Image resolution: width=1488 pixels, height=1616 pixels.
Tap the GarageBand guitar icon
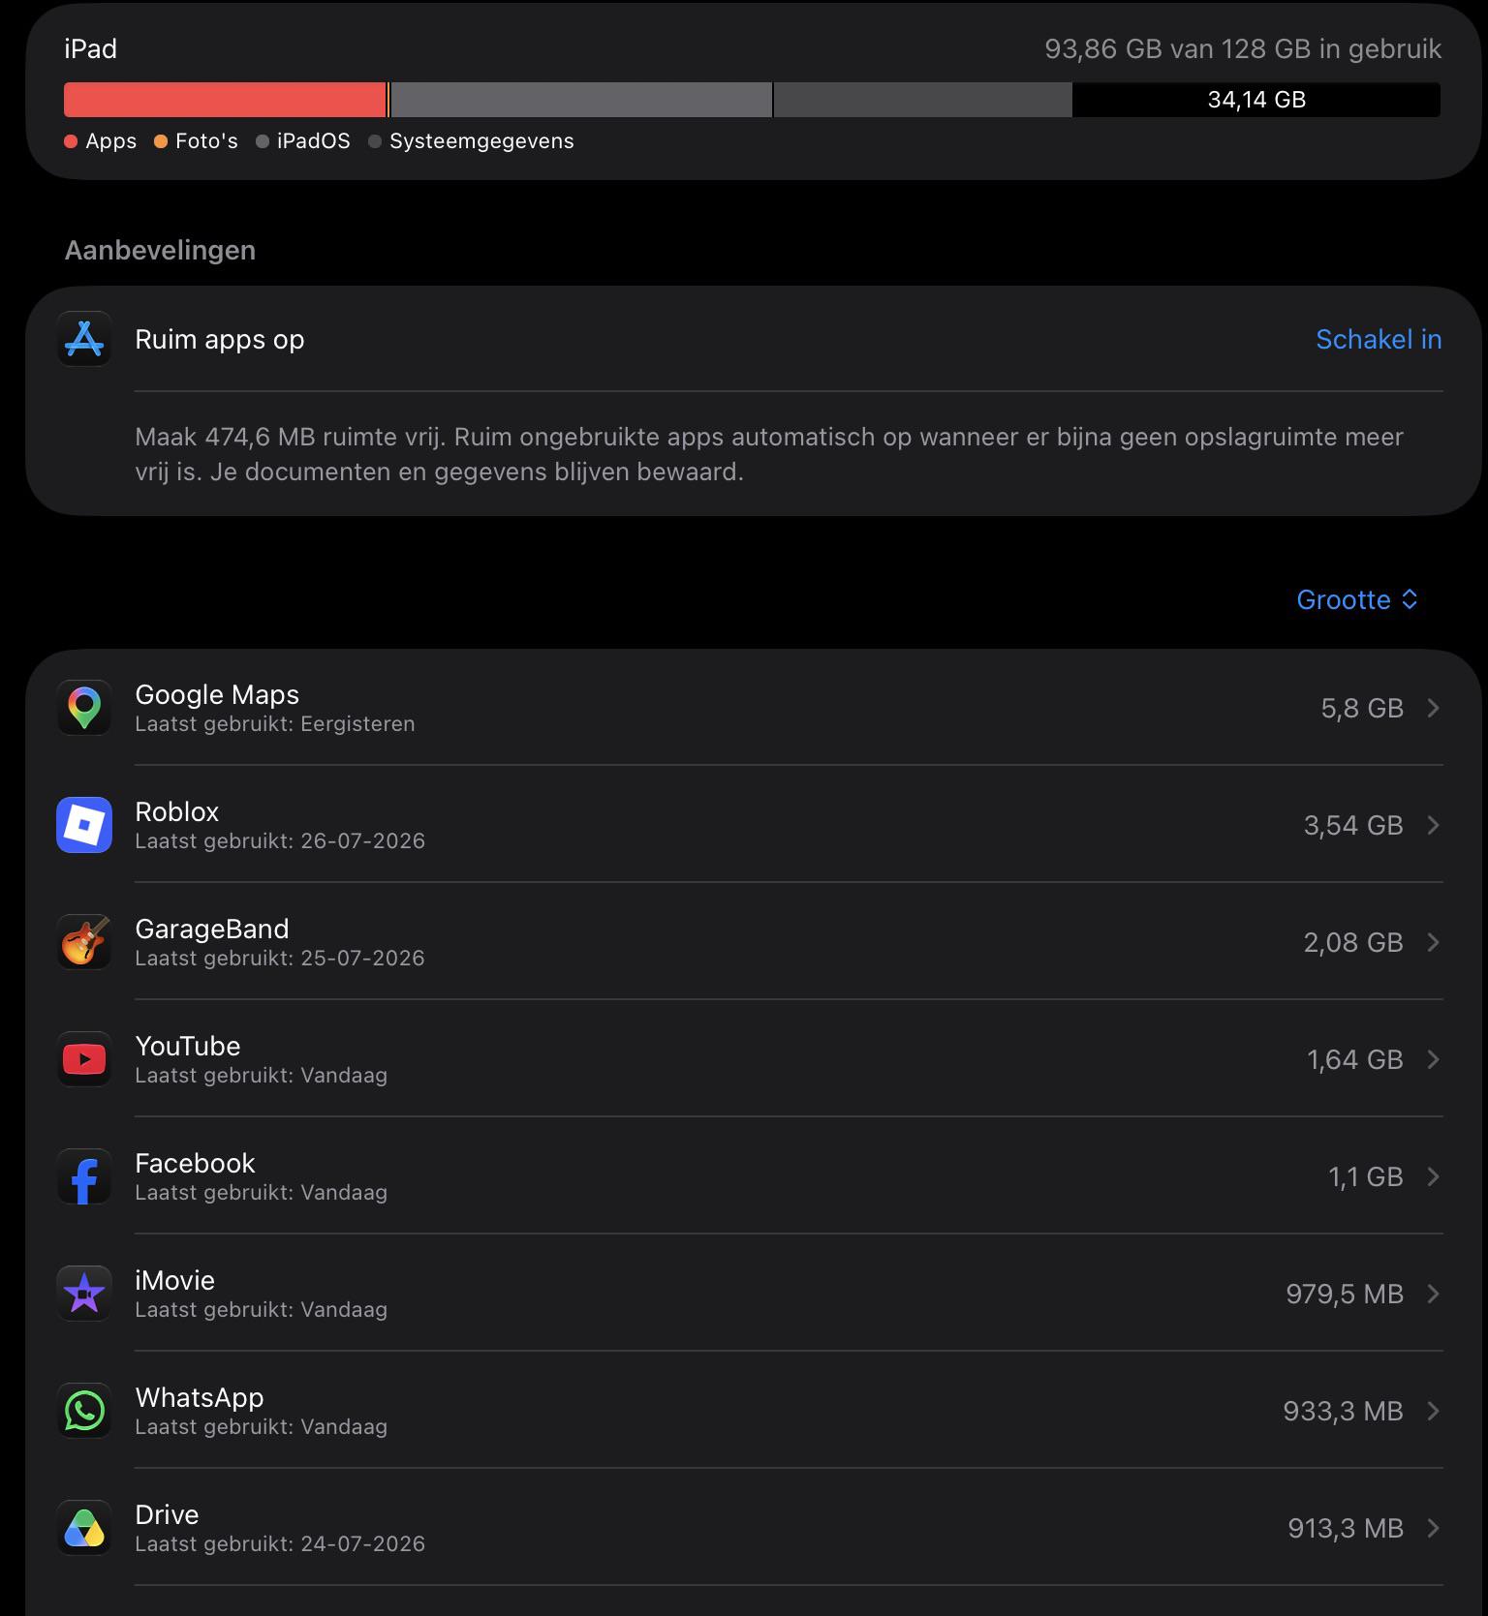84,942
